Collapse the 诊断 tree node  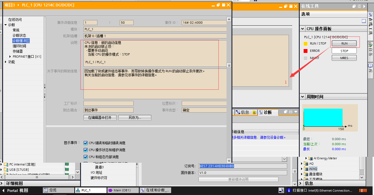[x=6, y=25]
